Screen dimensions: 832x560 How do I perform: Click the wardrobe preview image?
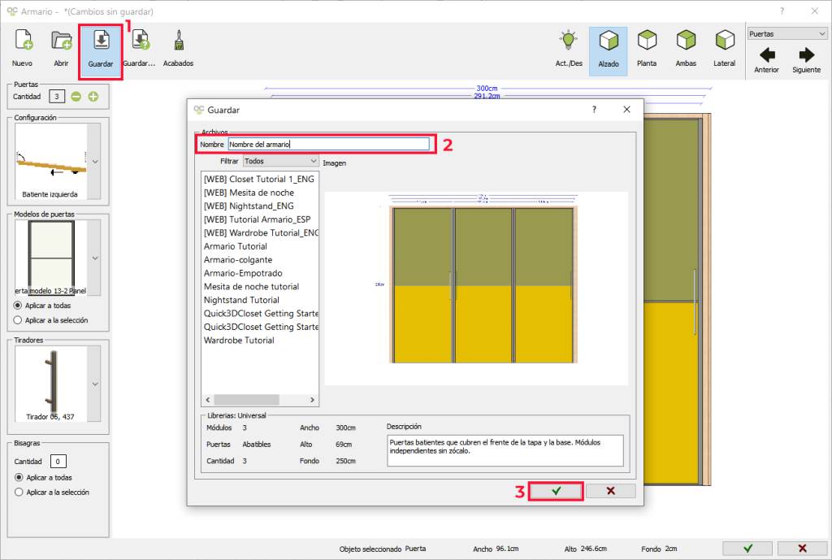click(476, 289)
